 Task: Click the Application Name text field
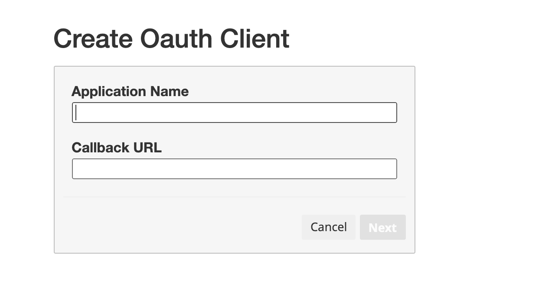click(234, 113)
